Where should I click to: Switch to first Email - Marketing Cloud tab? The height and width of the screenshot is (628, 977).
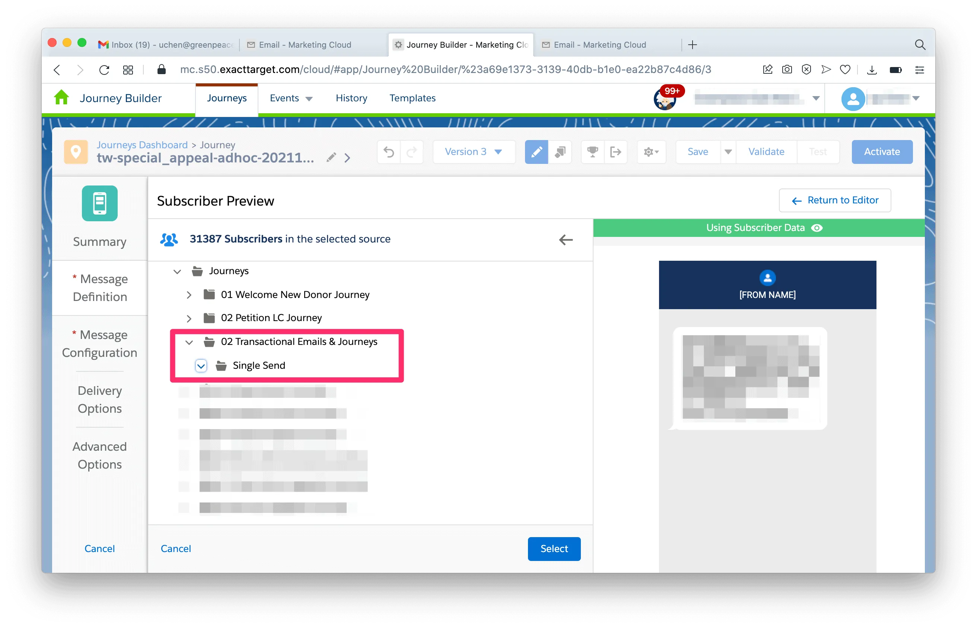coord(305,44)
